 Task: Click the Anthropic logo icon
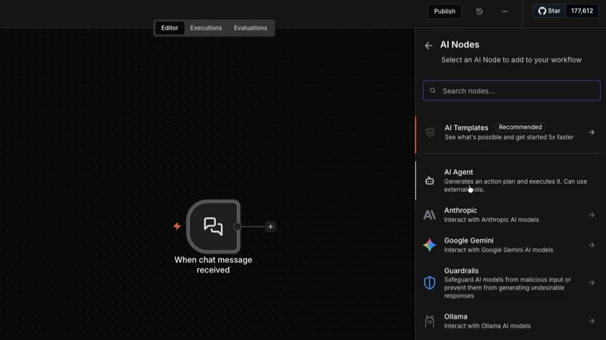(x=429, y=215)
